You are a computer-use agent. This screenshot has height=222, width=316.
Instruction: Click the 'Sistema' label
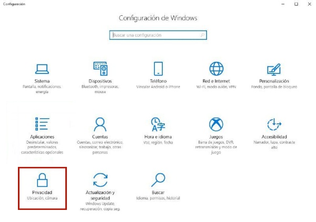point(42,81)
